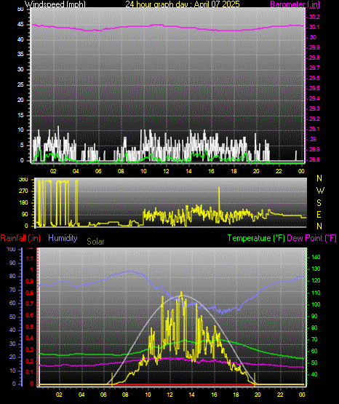Click the W compass label beside direction chart
The image size is (339, 404).
[320, 191]
